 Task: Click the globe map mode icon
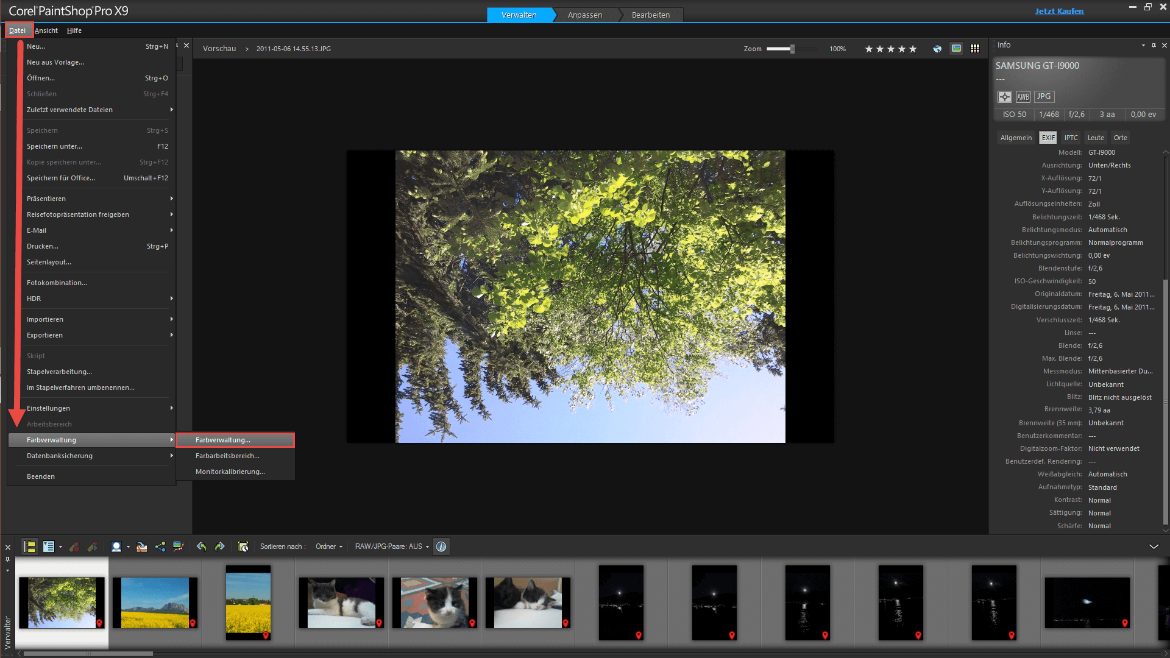pyautogui.click(x=937, y=49)
